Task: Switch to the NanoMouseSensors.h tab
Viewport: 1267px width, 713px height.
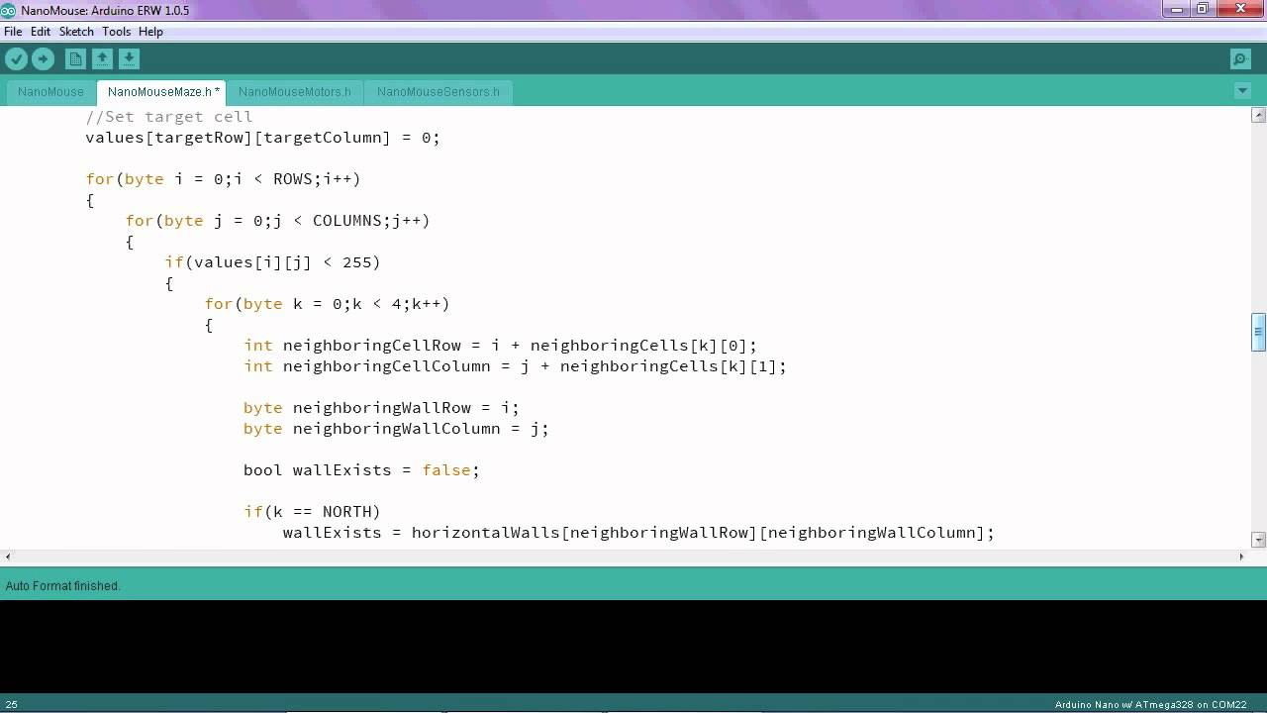Action: pos(439,92)
